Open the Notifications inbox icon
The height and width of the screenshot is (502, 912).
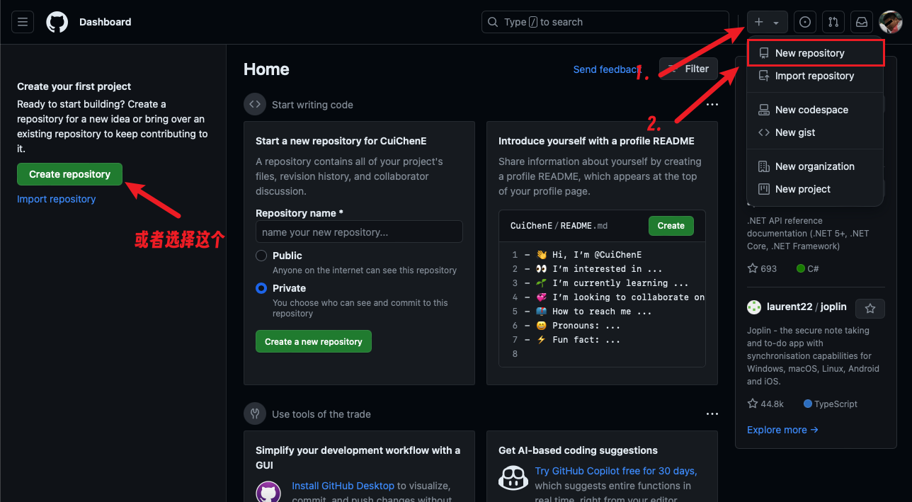point(862,22)
